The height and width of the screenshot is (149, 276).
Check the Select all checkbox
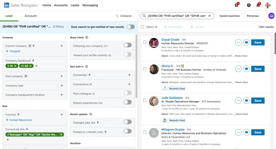(142, 27)
